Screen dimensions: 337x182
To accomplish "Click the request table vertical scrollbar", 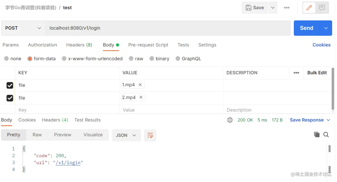I will 333,89.
